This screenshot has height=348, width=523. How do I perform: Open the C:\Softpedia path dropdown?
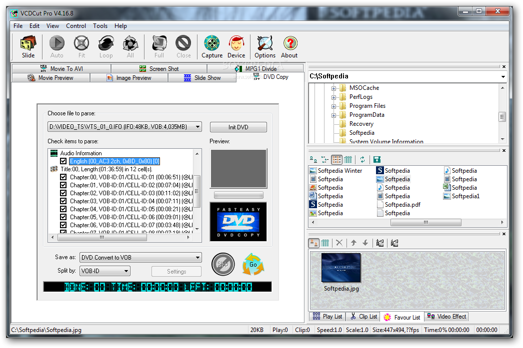point(502,76)
